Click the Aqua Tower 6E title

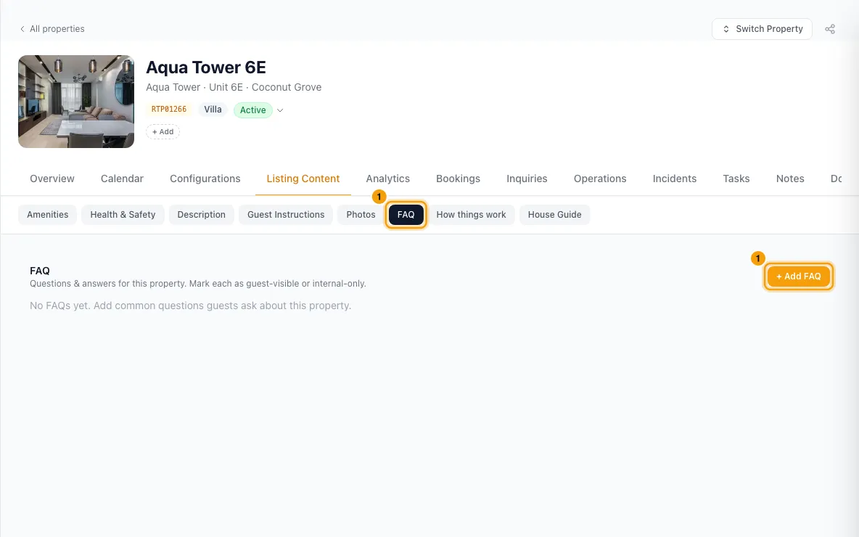[206, 67]
